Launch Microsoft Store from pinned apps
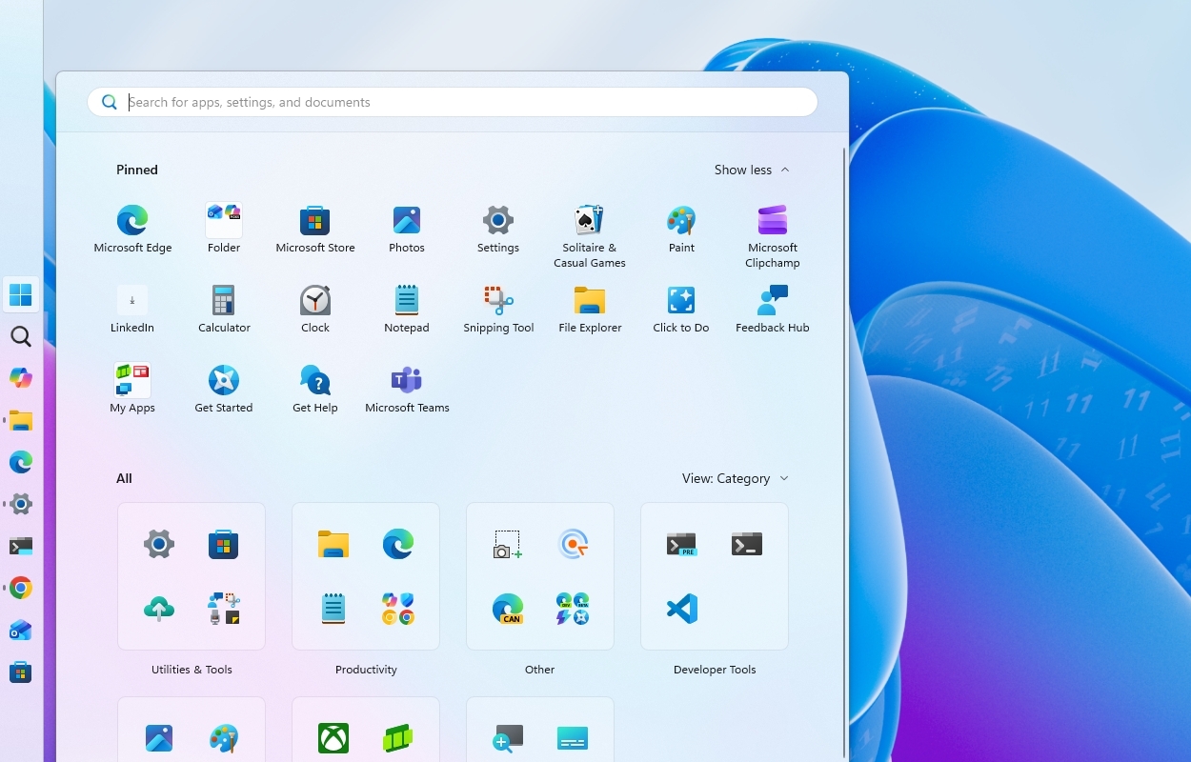Viewport: 1191px width, 762px height. click(x=315, y=230)
